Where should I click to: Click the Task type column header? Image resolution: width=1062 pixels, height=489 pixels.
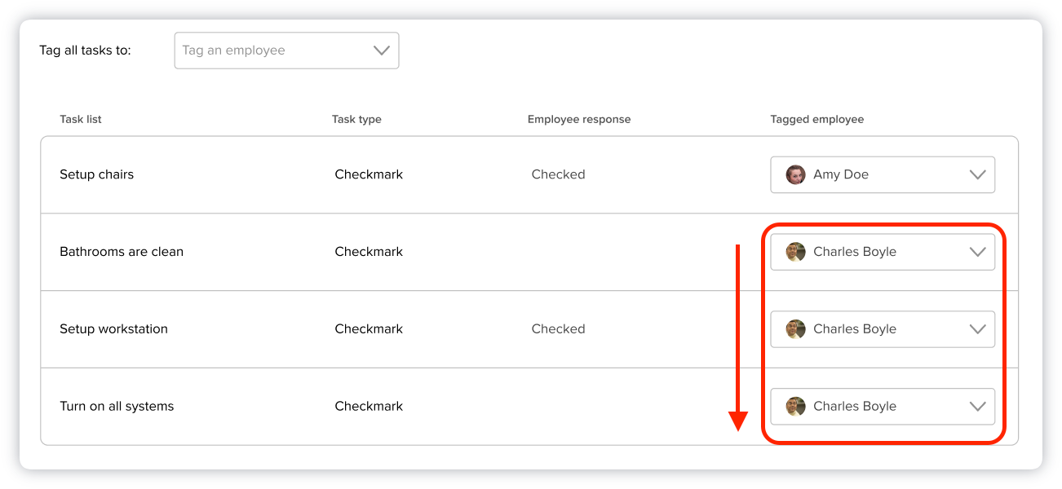point(356,119)
